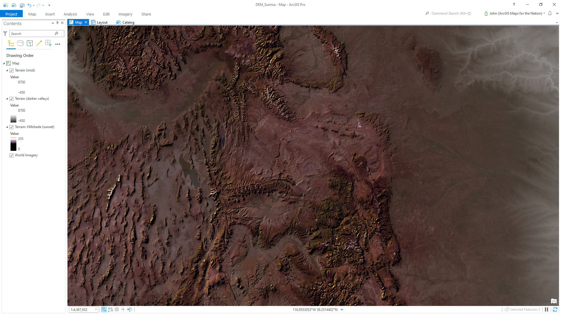
Task: Toggle grid in status bar
Action: [117, 309]
